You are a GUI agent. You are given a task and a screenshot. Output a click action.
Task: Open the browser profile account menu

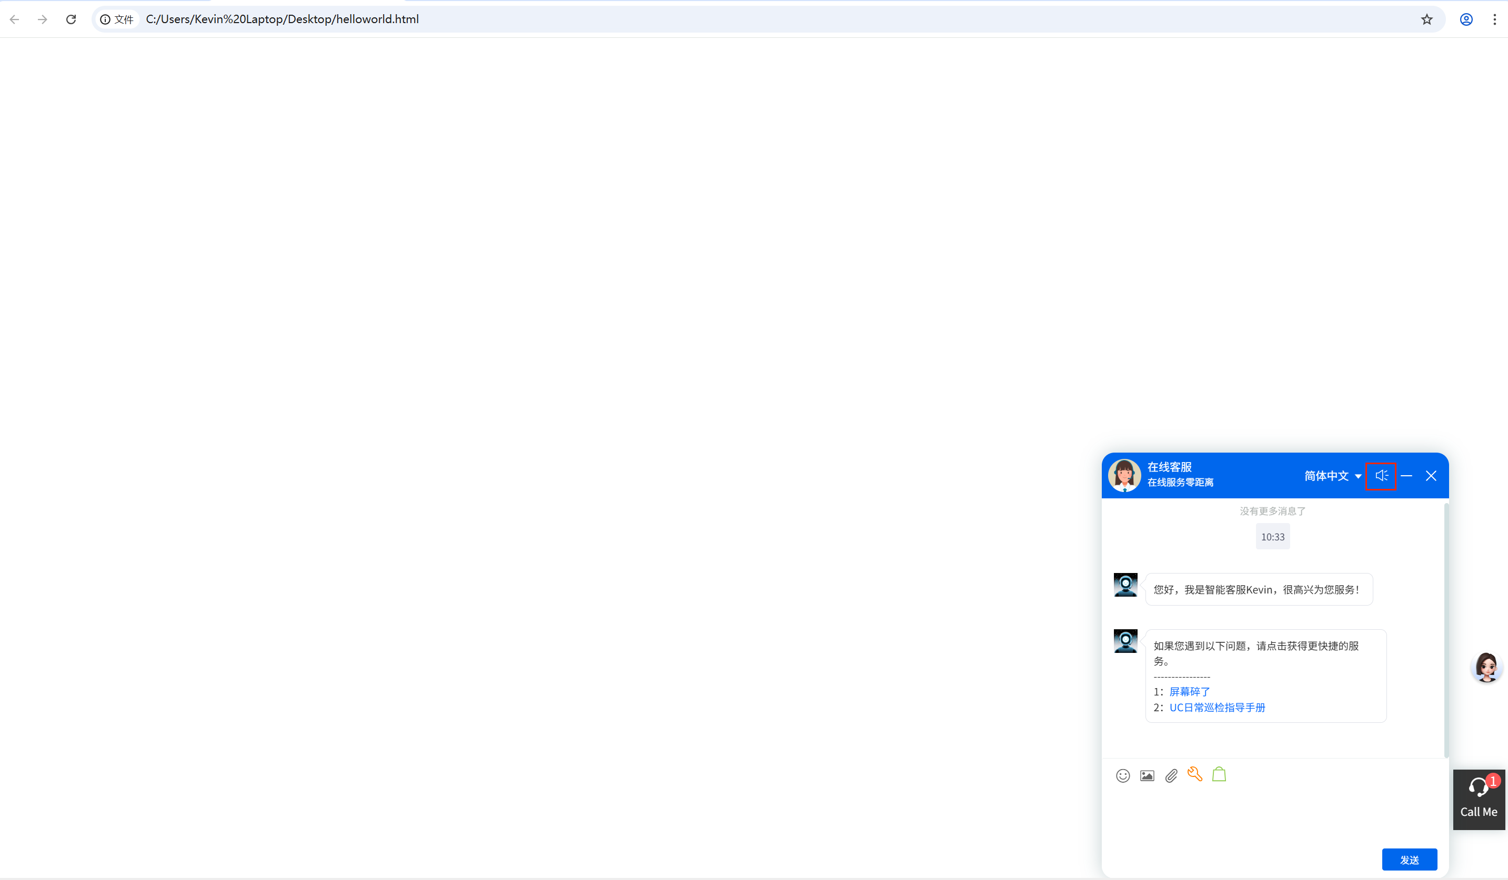pyautogui.click(x=1465, y=19)
